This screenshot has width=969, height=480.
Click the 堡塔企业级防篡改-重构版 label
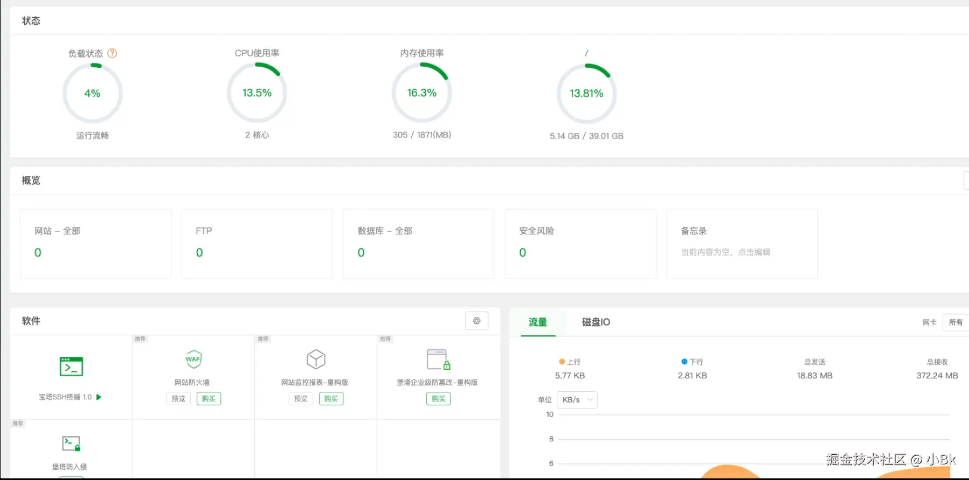click(437, 382)
